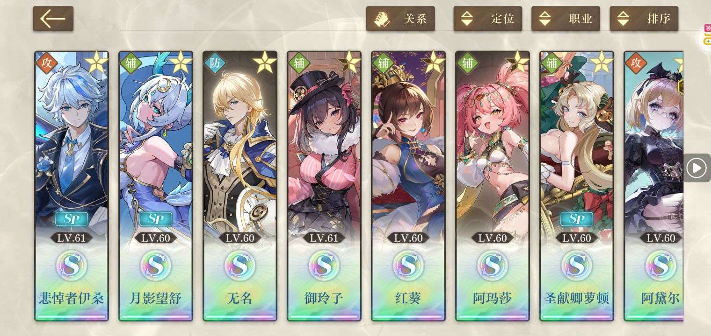Select the 阿黛尔 character card
This screenshot has width=711, height=336.
[x=654, y=186]
